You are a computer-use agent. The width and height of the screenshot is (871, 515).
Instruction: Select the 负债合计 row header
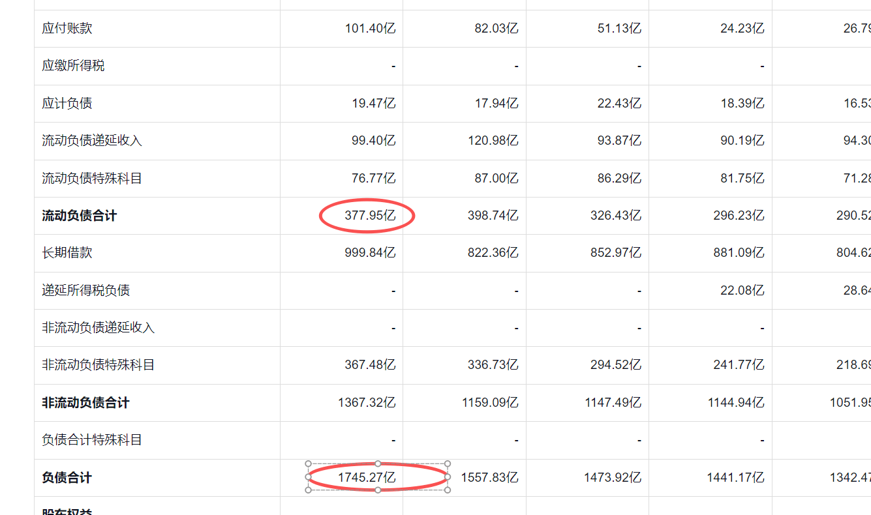pyautogui.click(x=67, y=478)
